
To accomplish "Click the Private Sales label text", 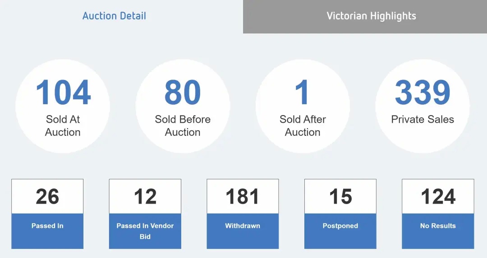I will click(x=423, y=119).
